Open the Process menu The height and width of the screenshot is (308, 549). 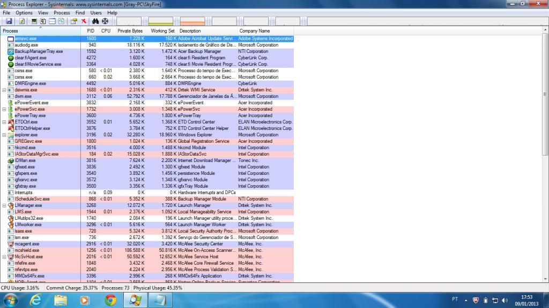62,13
